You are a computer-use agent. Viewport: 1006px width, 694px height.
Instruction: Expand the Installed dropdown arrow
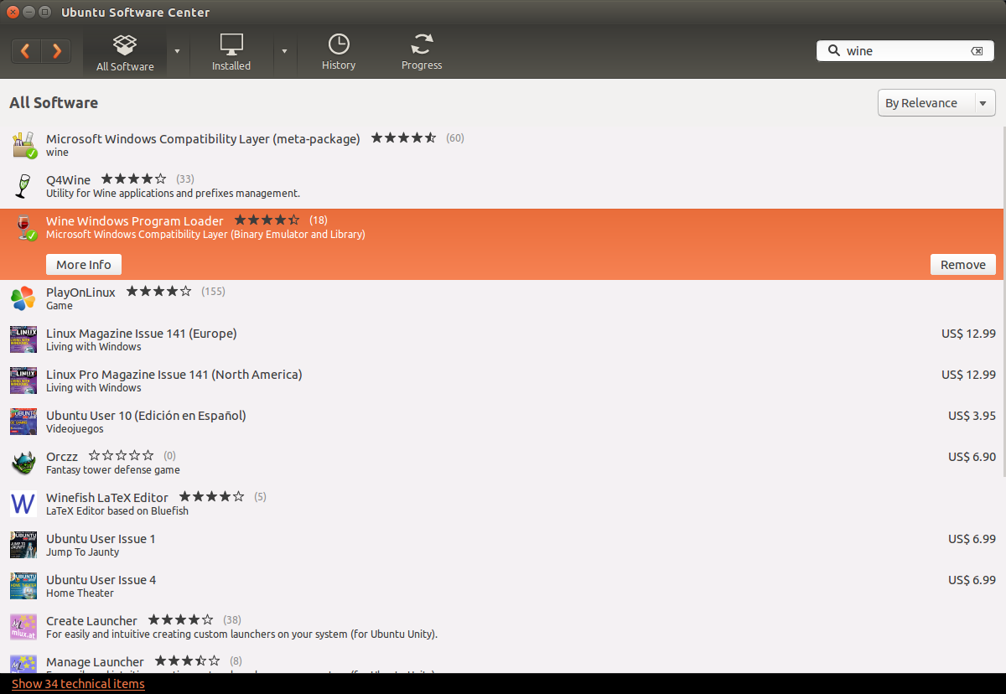coord(283,51)
